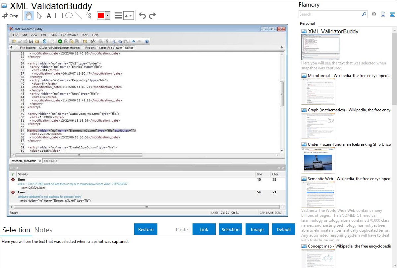Click the open folder toolbar icon

(37, 41)
